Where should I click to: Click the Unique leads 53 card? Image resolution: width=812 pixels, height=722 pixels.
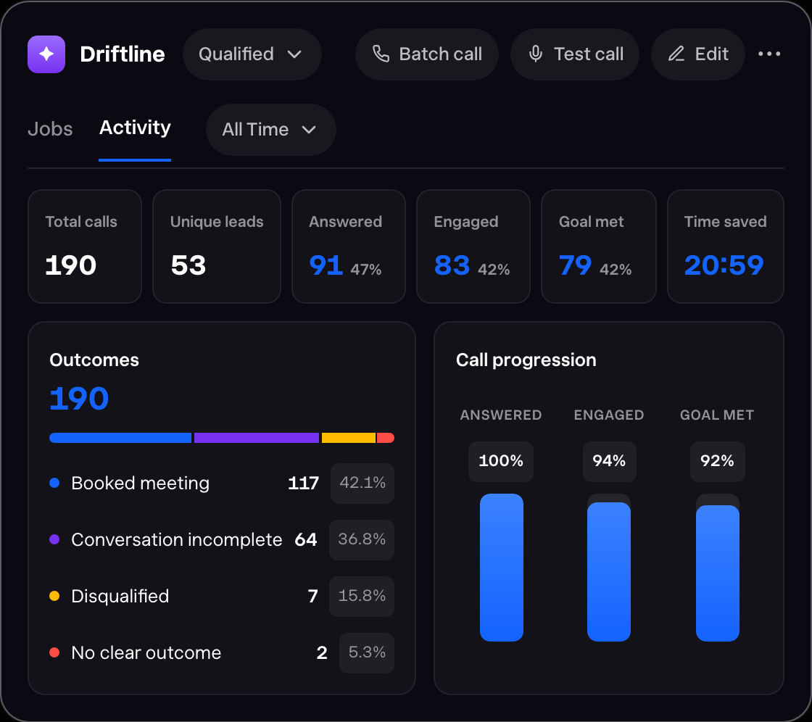217,246
